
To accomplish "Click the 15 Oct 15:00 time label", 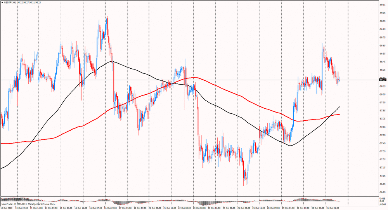I will [x=80, y=208].
